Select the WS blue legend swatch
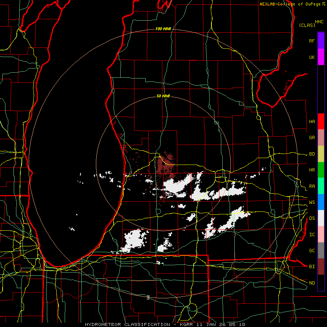The image size is (327, 327). 321,202
